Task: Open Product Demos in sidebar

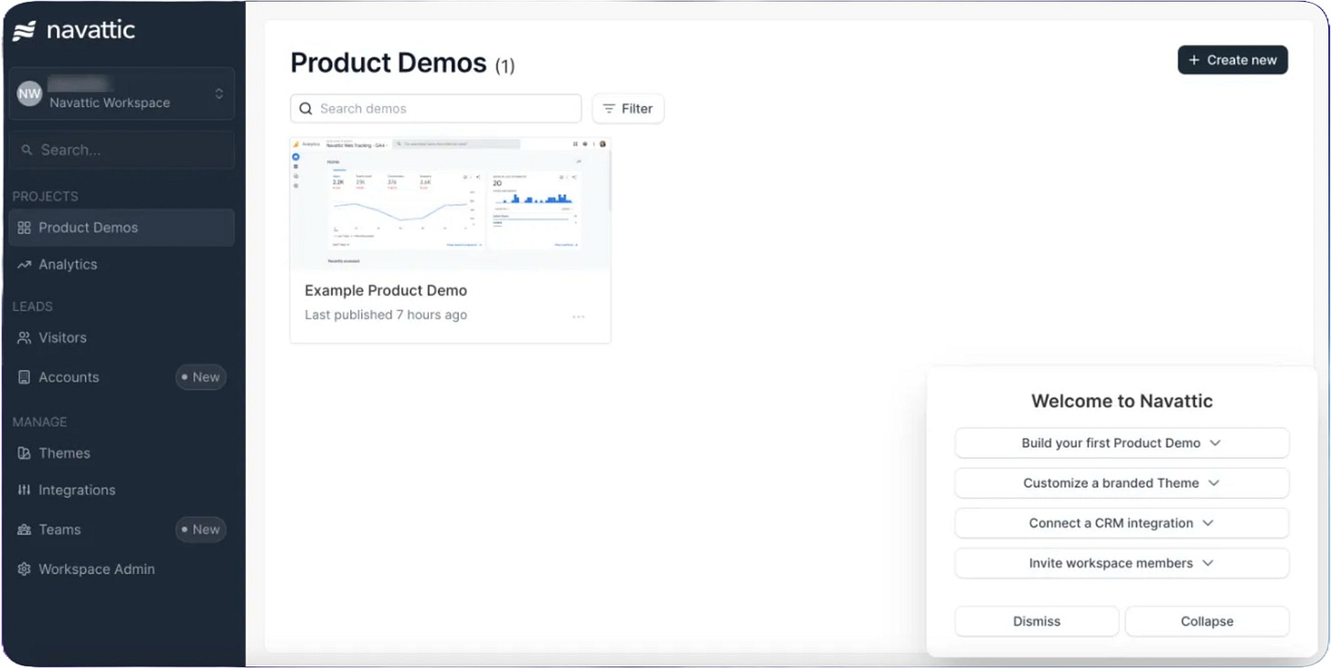Action: (122, 228)
